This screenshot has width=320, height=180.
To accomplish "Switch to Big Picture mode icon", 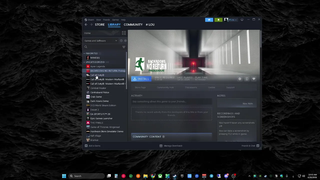I will pos(242,20).
